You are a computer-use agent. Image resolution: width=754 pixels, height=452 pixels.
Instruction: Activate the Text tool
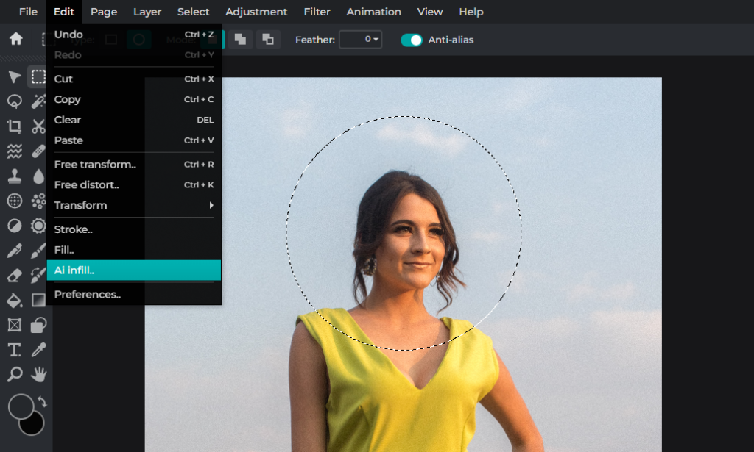point(15,350)
